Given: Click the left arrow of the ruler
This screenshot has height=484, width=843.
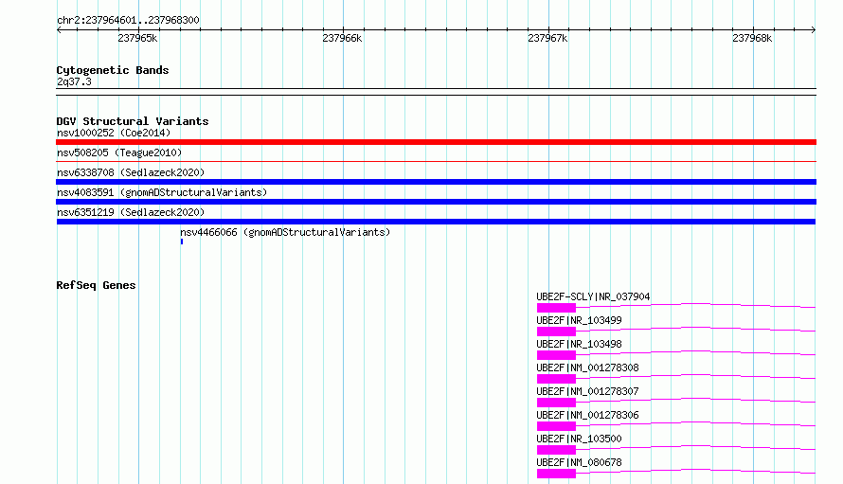Looking at the screenshot, I should click(59, 29).
